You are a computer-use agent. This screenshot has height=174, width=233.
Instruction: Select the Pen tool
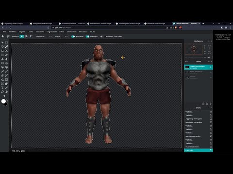[2, 72]
